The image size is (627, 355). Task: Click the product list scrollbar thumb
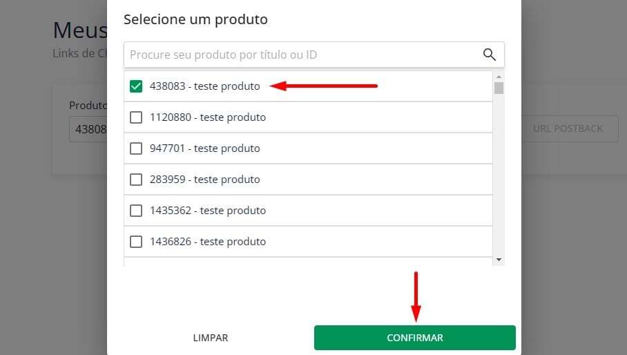click(499, 88)
